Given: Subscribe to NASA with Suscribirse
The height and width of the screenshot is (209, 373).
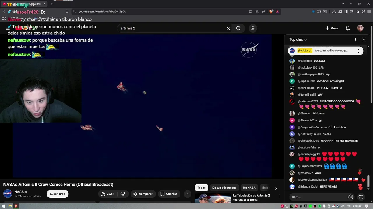Looking at the screenshot, I should pos(57,194).
